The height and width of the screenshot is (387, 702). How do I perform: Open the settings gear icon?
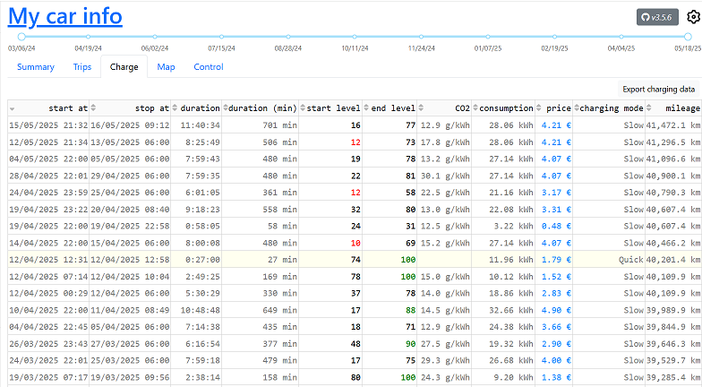[x=693, y=17]
